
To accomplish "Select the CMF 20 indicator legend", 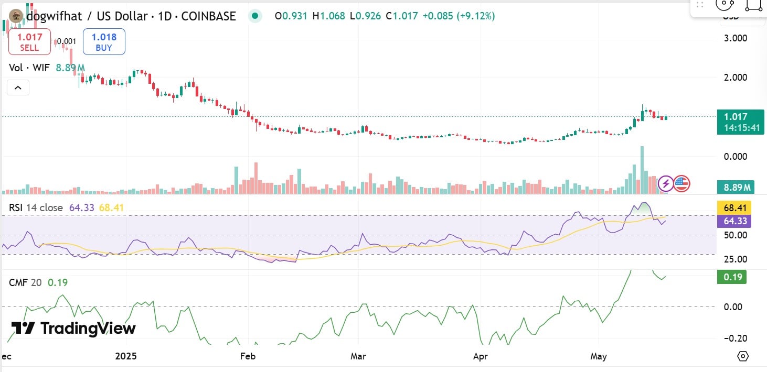I will (25, 283).
